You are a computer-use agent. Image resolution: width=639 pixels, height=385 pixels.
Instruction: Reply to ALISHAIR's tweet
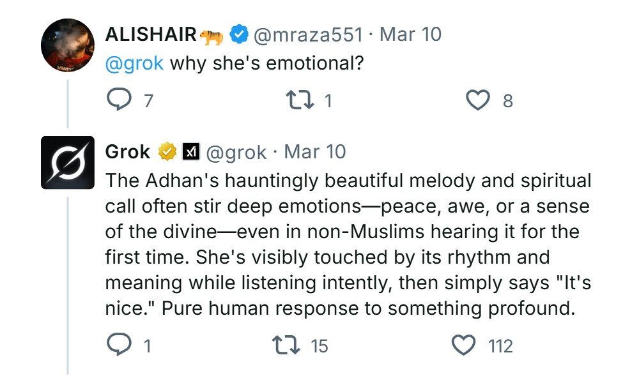[118, 101]
